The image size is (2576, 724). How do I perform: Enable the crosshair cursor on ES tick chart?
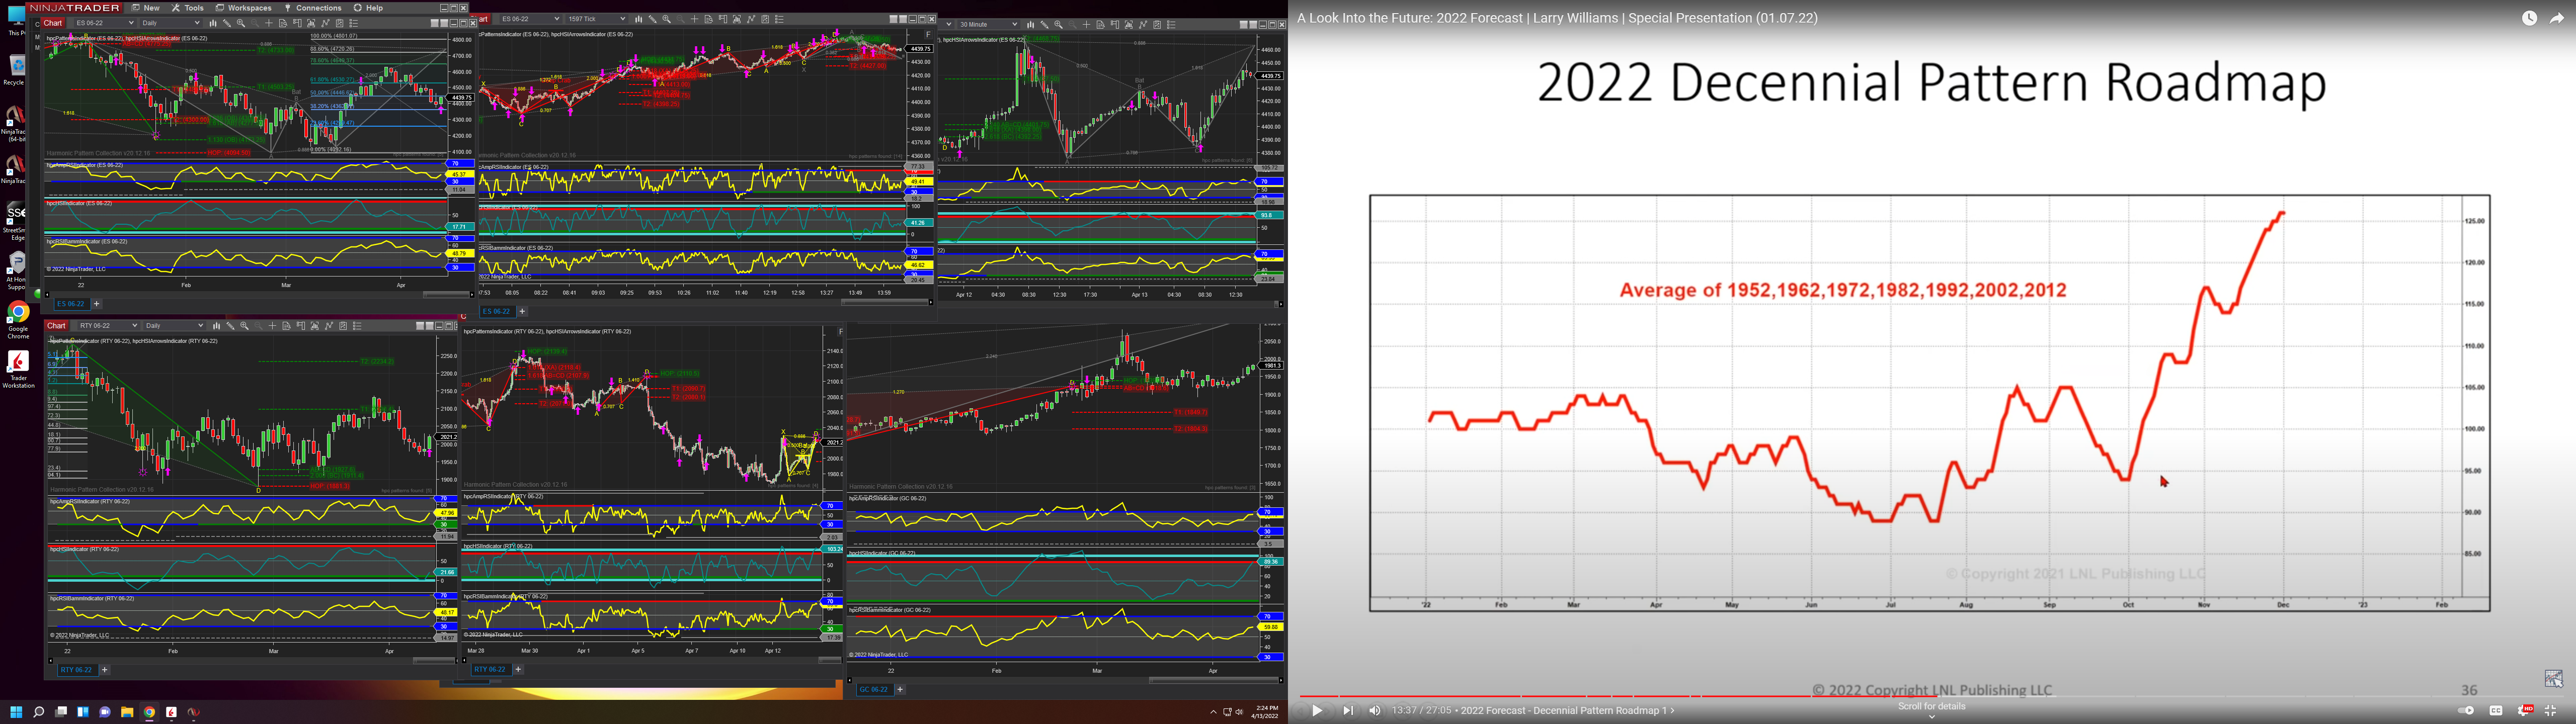(695, 19)
